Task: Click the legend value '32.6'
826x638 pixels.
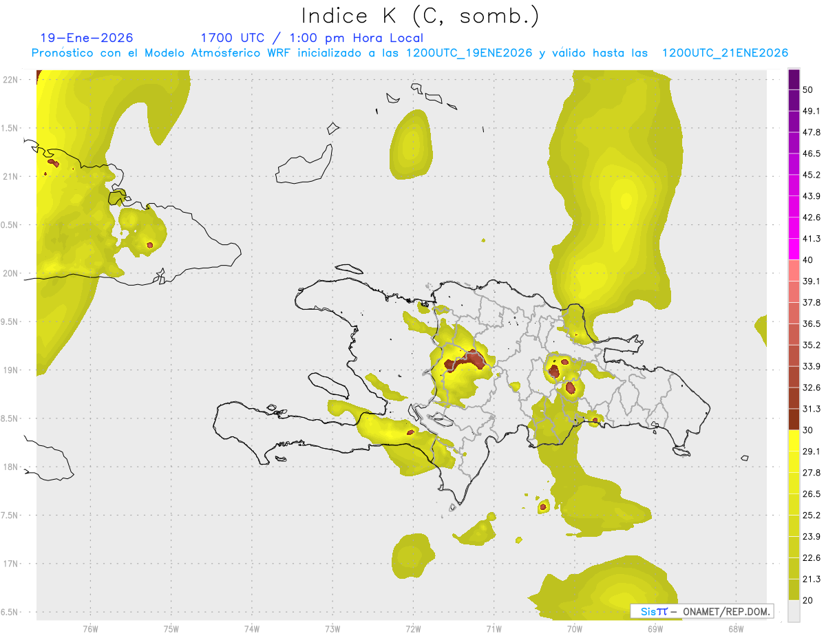Action: [812, 387]
